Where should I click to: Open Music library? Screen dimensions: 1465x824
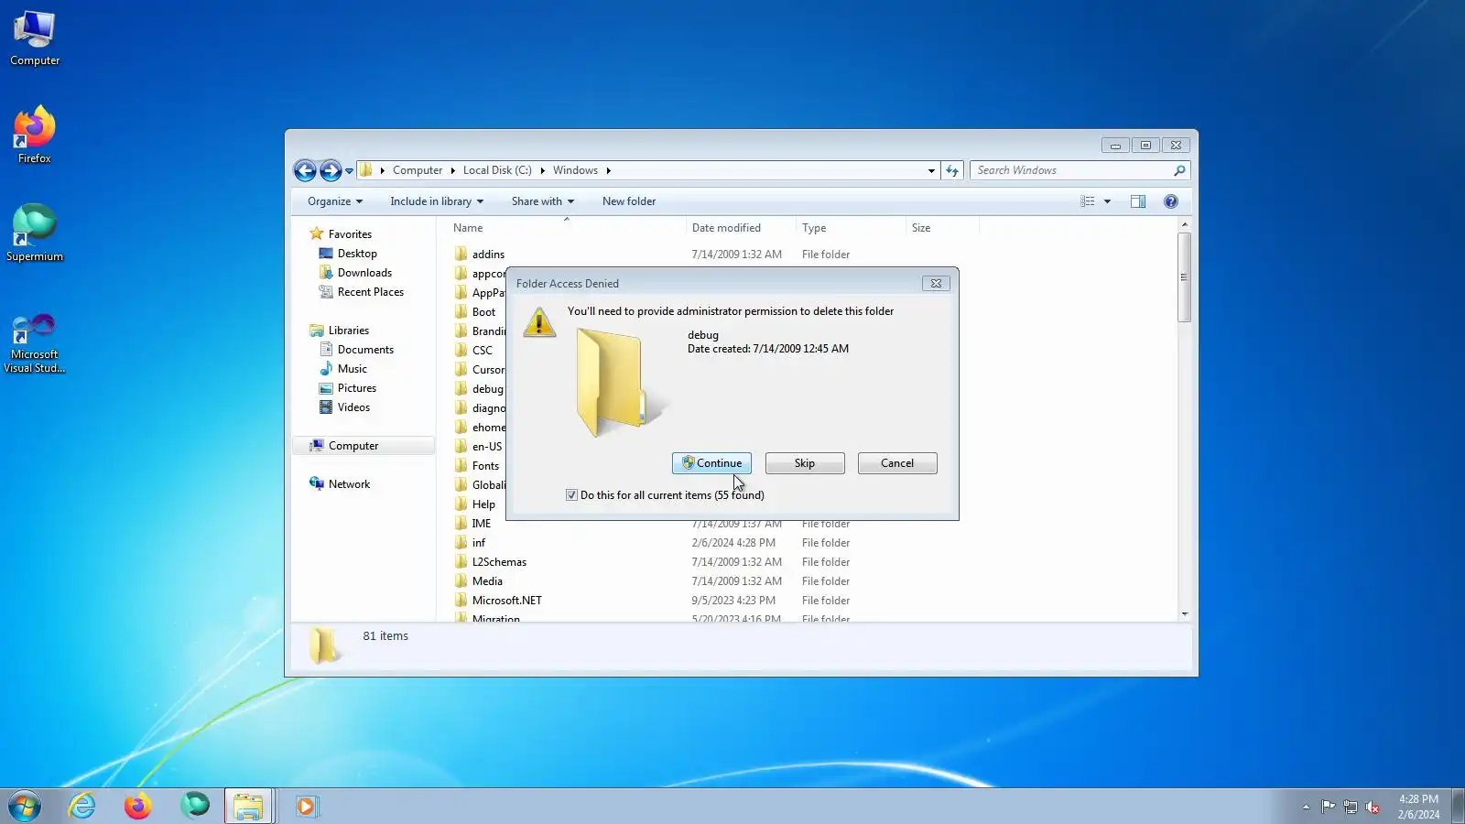tap(353, 369)
